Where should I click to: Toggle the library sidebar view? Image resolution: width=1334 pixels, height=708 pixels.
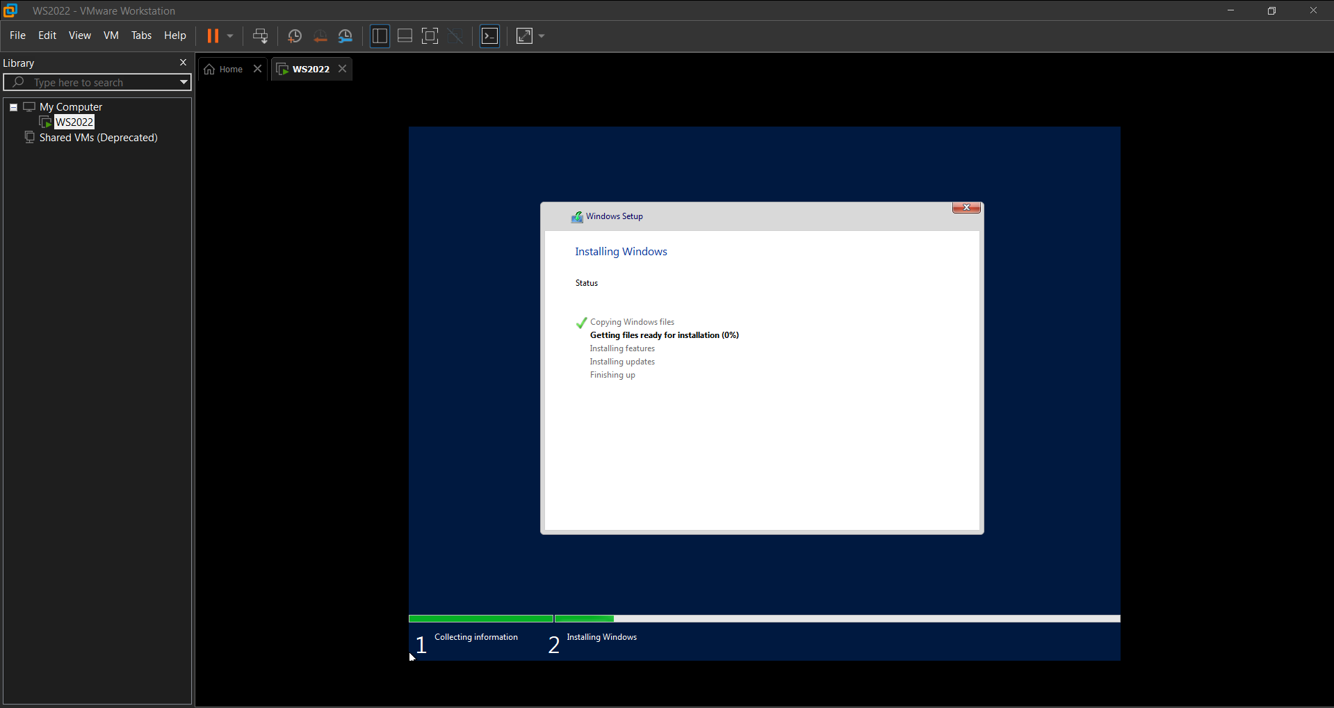pyautogui.click(x=380, y=36)
